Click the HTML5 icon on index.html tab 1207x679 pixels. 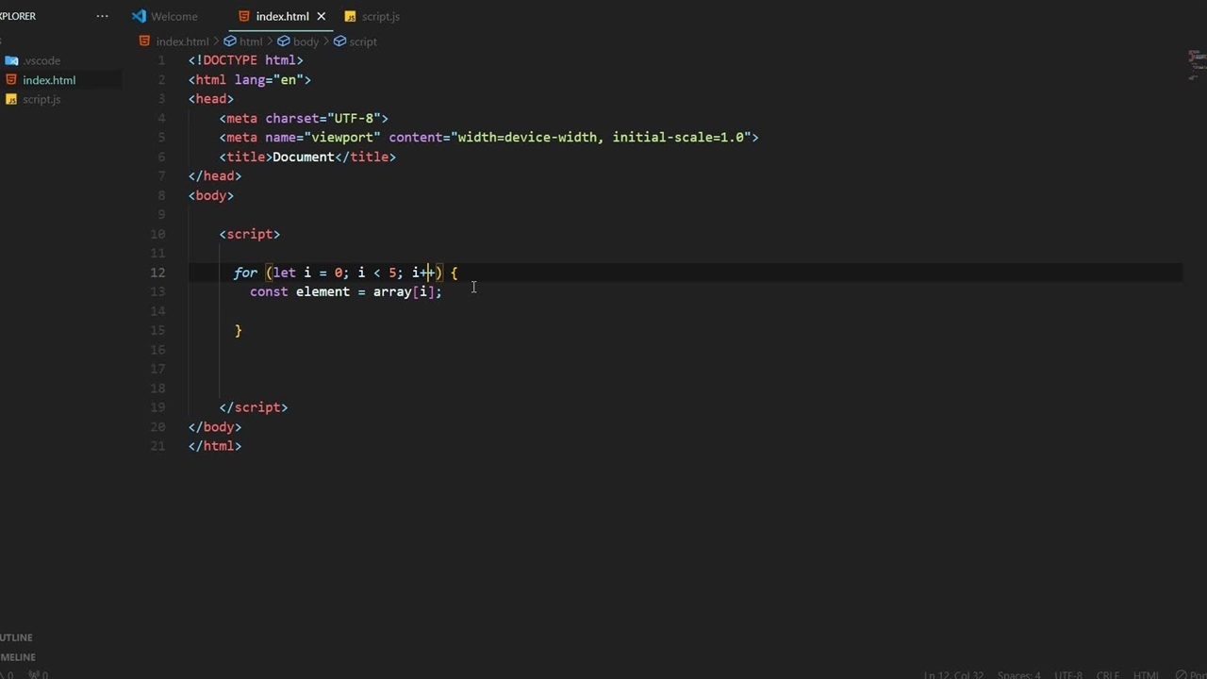click(x=244, y=16)
